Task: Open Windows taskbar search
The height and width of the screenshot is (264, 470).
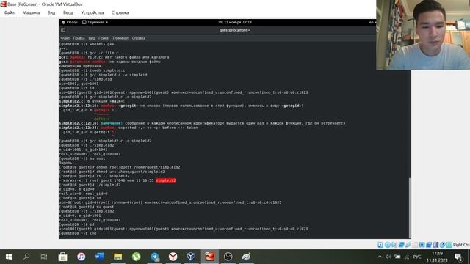Action: coord(26,257)
